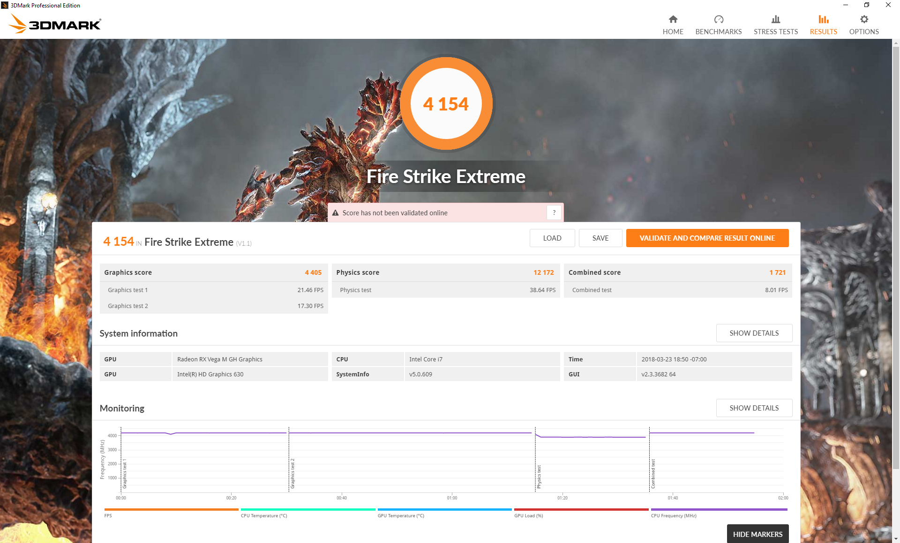
Task: Open the Benchmarks gauge icon
Action: coord(719,19)
